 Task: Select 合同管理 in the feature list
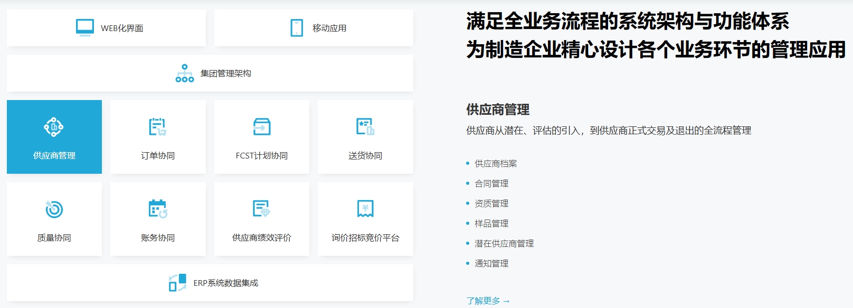491,184
